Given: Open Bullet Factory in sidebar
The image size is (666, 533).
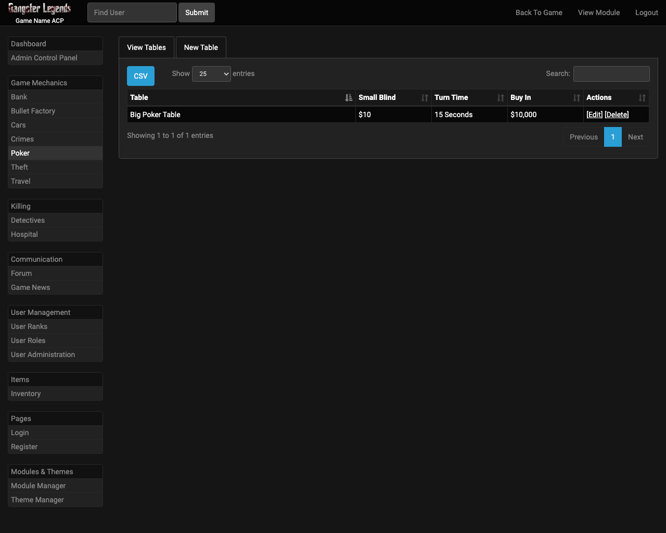Looking at the screenshot, I should (x=33, y=111).
